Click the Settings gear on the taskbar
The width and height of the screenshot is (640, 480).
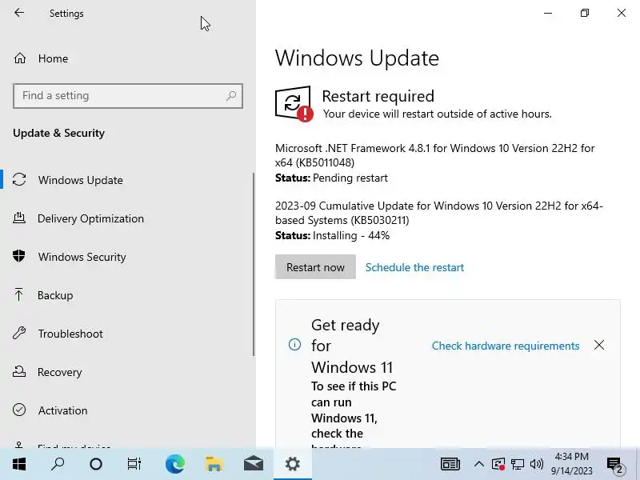click(x=293, y=464)
